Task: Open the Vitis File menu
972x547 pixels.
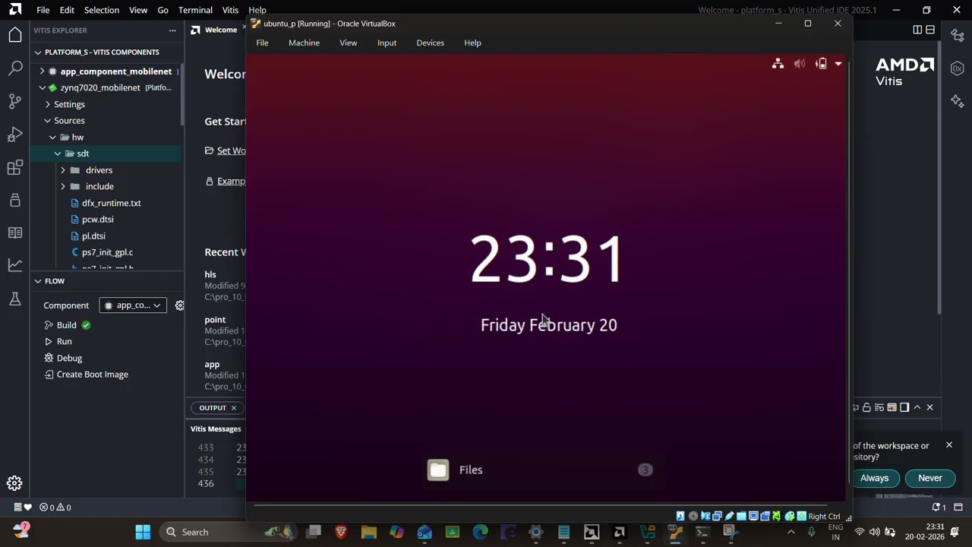Action: tap(43, 10)
